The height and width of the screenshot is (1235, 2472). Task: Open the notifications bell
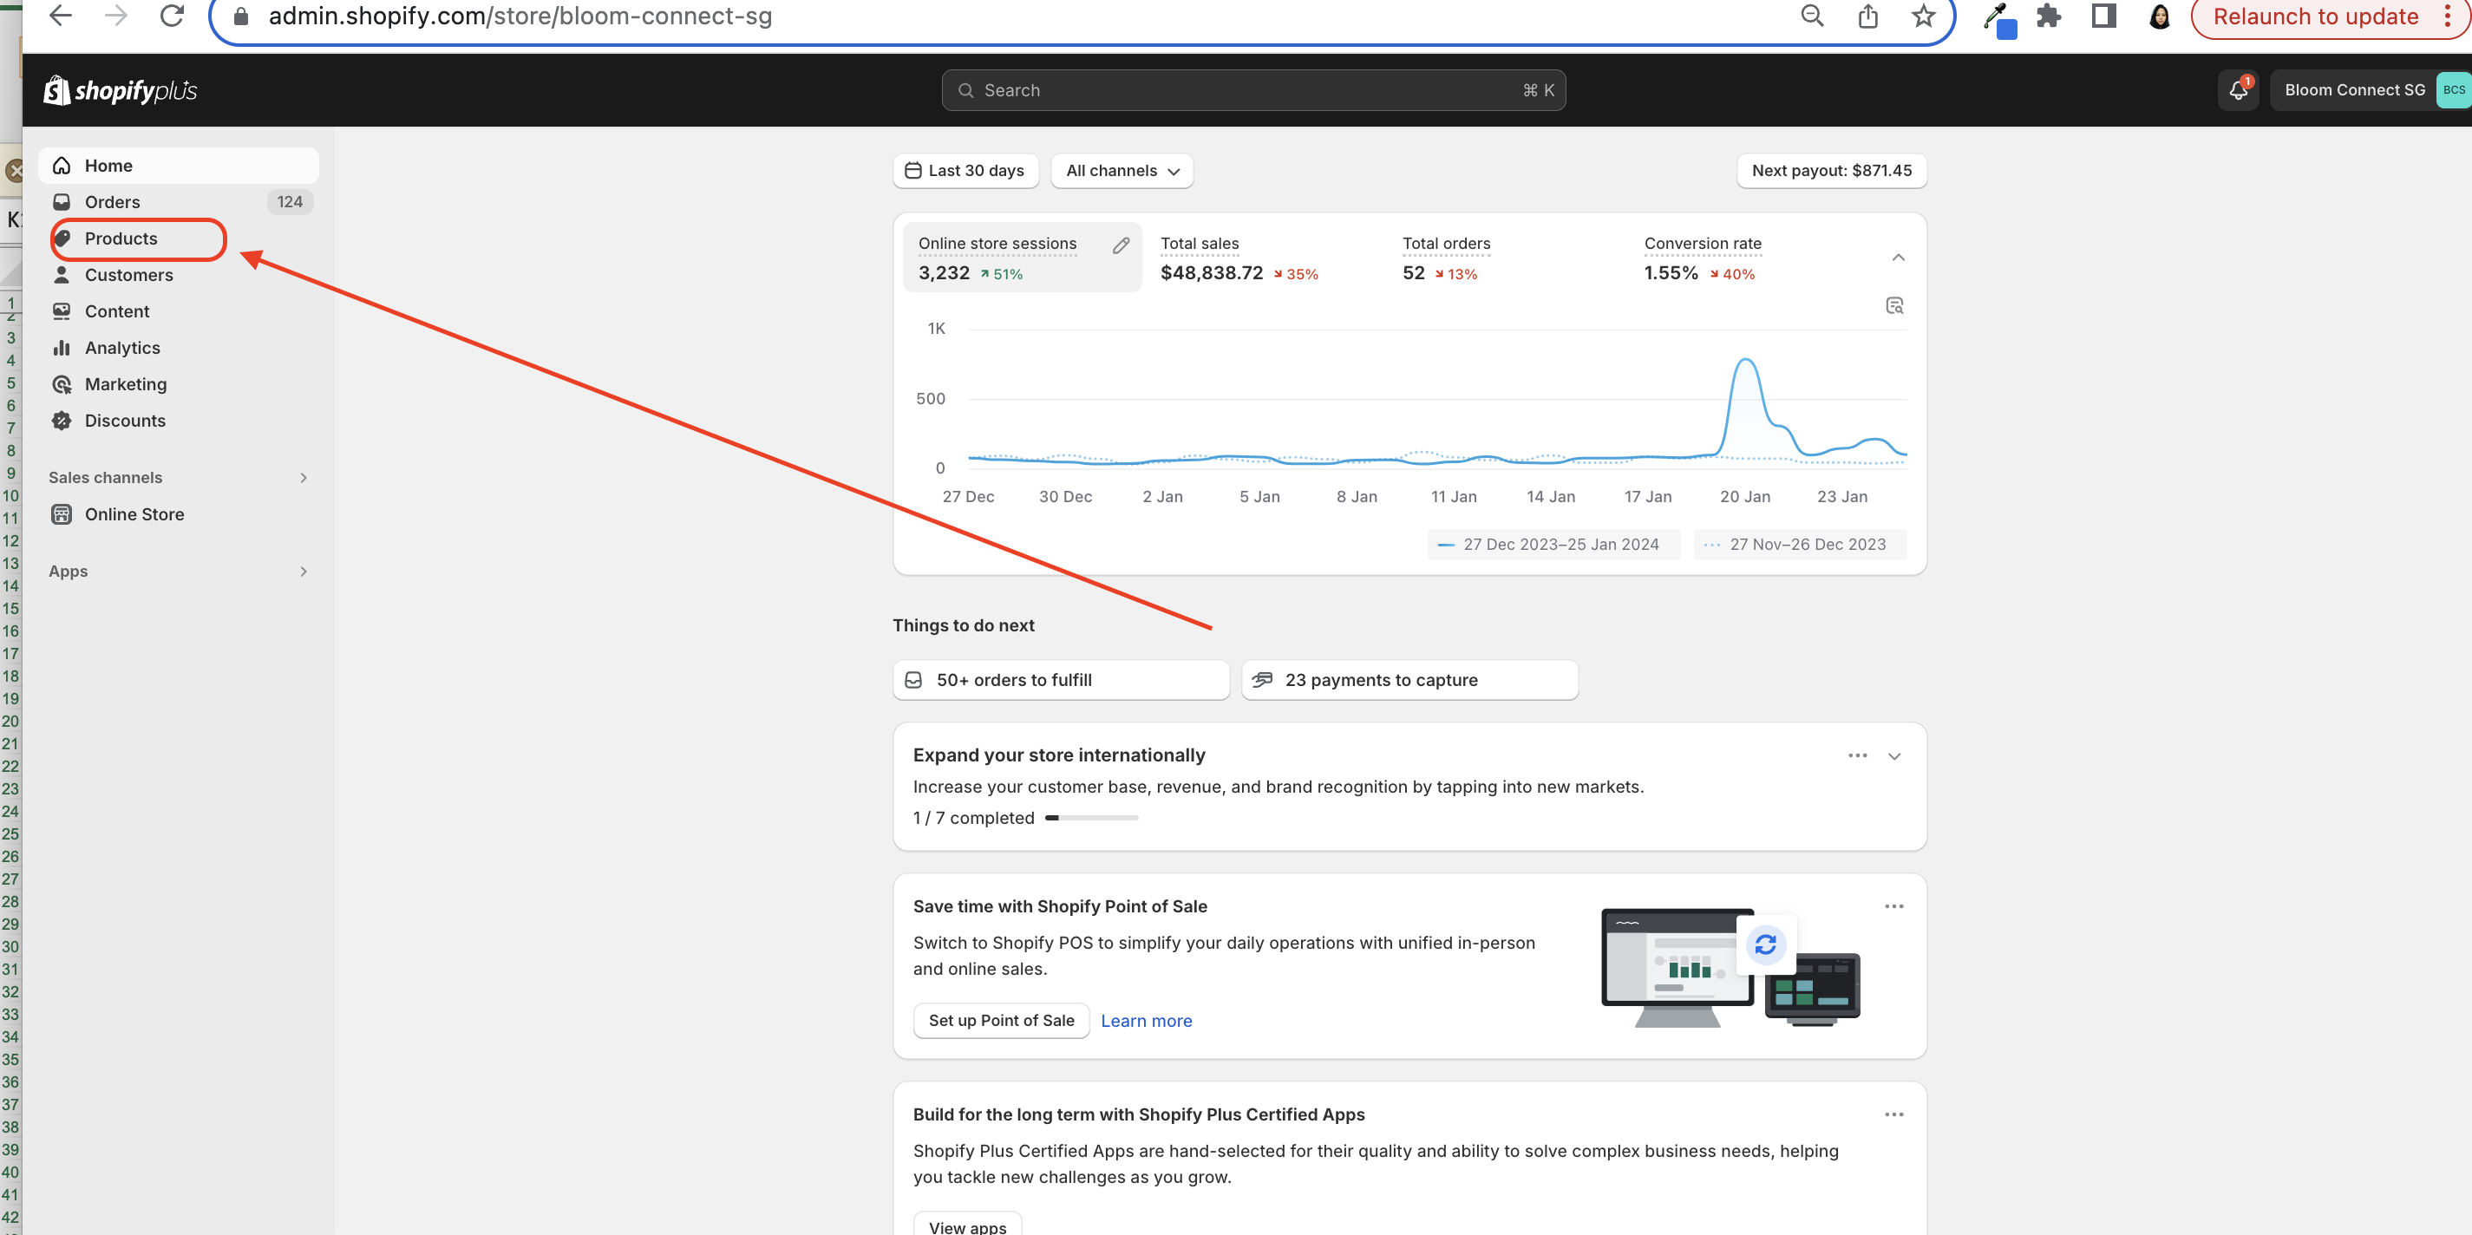pyautogui.click(x=2238, y=89)
